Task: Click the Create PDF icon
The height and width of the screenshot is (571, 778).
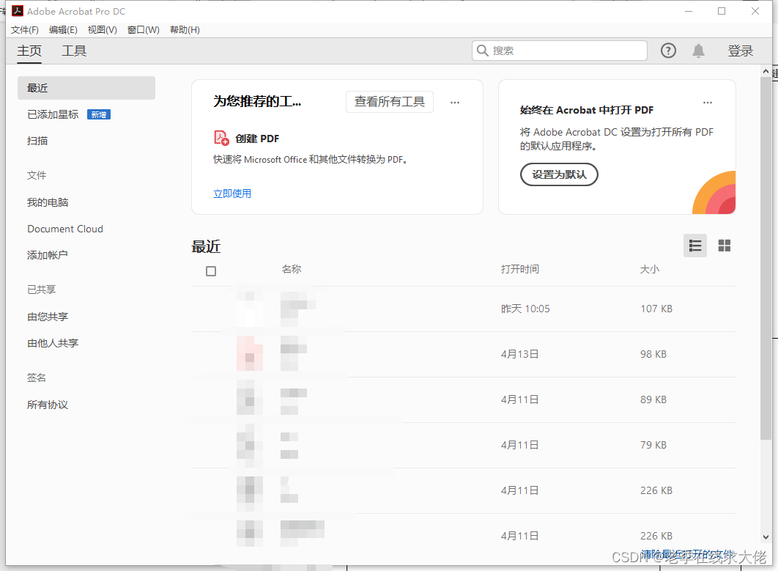Action: point(221,138)
